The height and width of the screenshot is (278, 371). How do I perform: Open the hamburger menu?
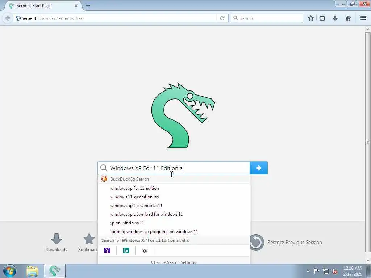[x=363, y=18]
